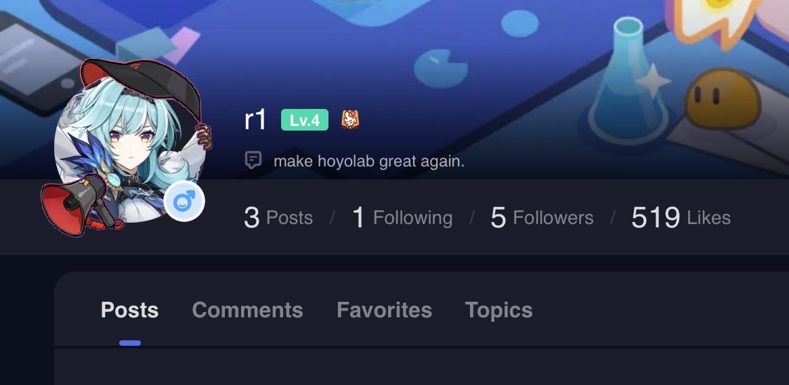Click the signature speech-bubble icon
Viewport: 789px width, 385px height.
253,160
